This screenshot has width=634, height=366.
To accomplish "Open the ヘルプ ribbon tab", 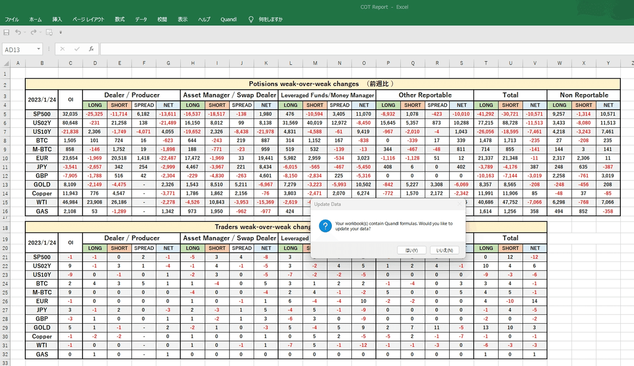I will (204, 19).
